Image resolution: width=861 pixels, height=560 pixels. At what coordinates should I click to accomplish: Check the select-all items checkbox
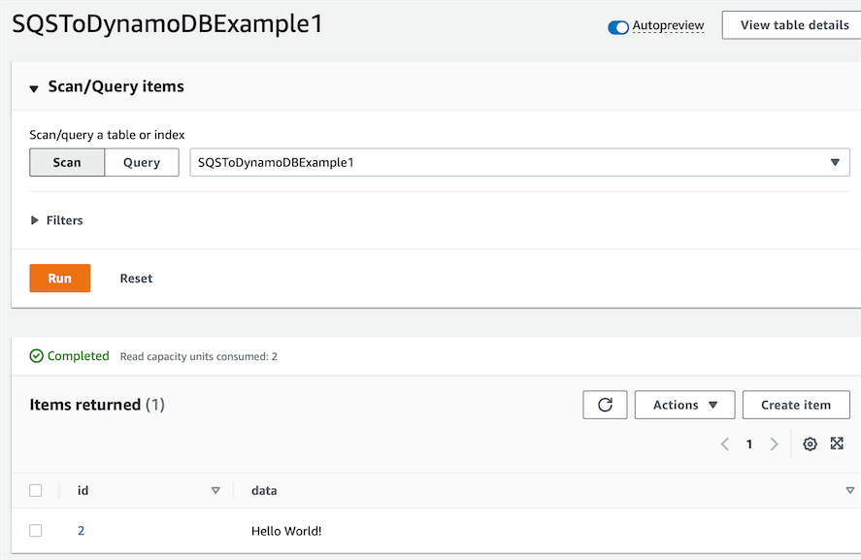36,490
